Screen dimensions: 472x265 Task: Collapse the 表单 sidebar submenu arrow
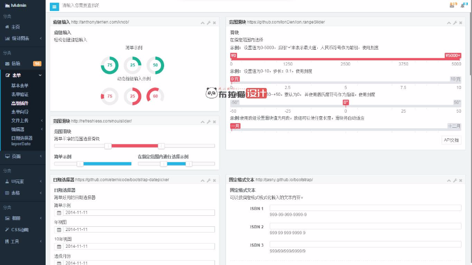[40, 75]
